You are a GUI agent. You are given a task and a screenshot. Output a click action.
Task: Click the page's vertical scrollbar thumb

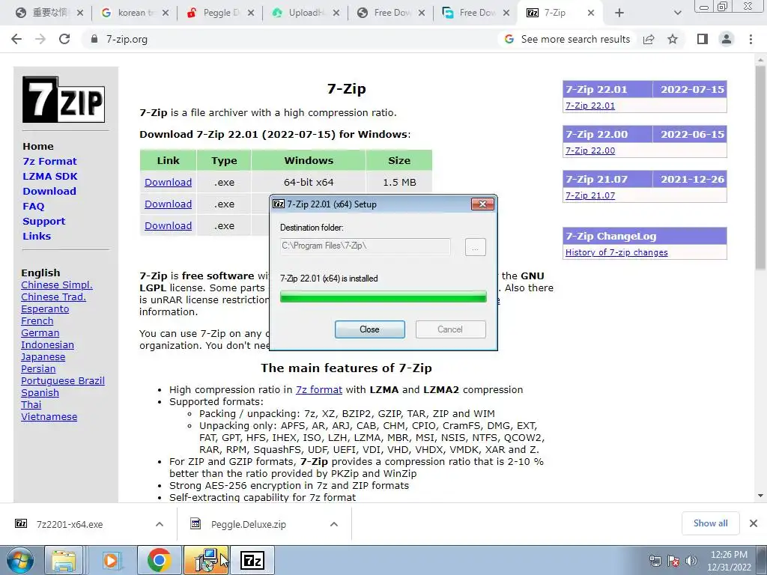point(760,167)
